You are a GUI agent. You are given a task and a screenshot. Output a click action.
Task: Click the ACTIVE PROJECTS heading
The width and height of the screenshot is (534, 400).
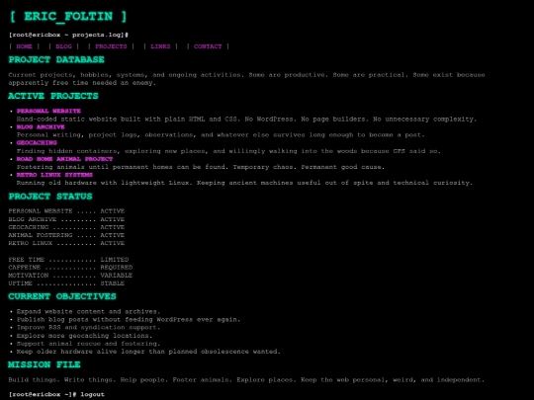click(x=53, y=96)
